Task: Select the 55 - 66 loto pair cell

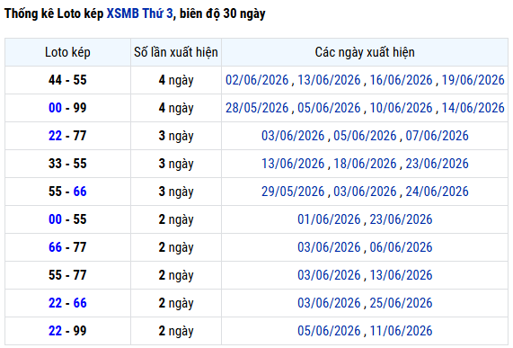Action: pyautogui.click(x=67, y=192)
